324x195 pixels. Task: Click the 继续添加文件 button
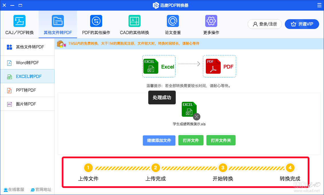[159, 140]
